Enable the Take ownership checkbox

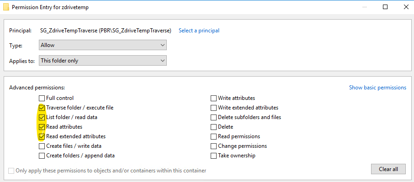pos(213,156)
